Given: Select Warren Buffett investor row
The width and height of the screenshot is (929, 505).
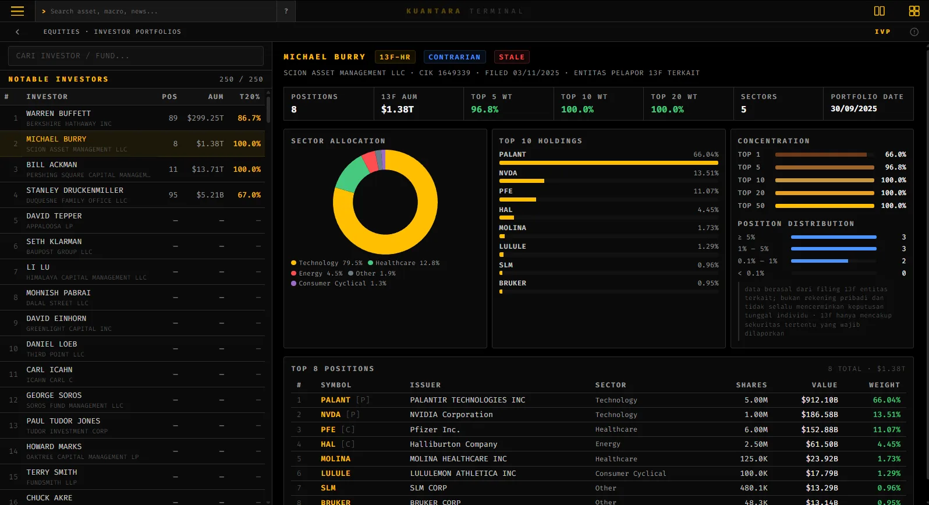Looking at the screenshot, I should (x=132, y=118).
